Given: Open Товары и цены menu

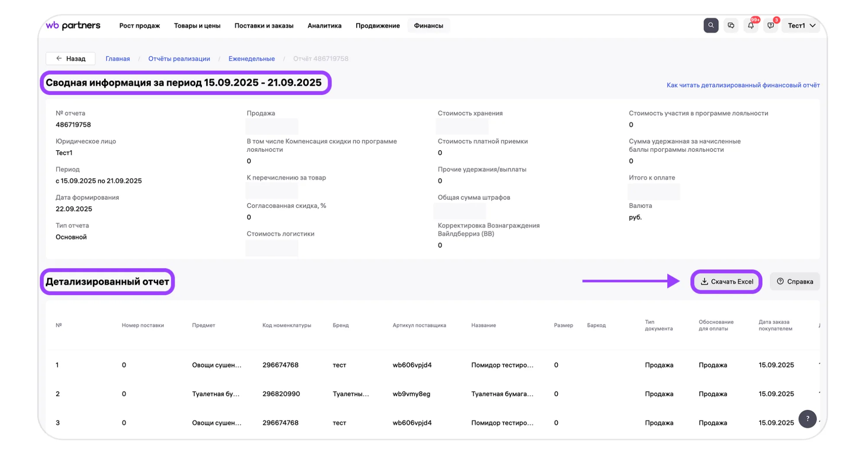Looking at the screenshot, I should 197,25.
